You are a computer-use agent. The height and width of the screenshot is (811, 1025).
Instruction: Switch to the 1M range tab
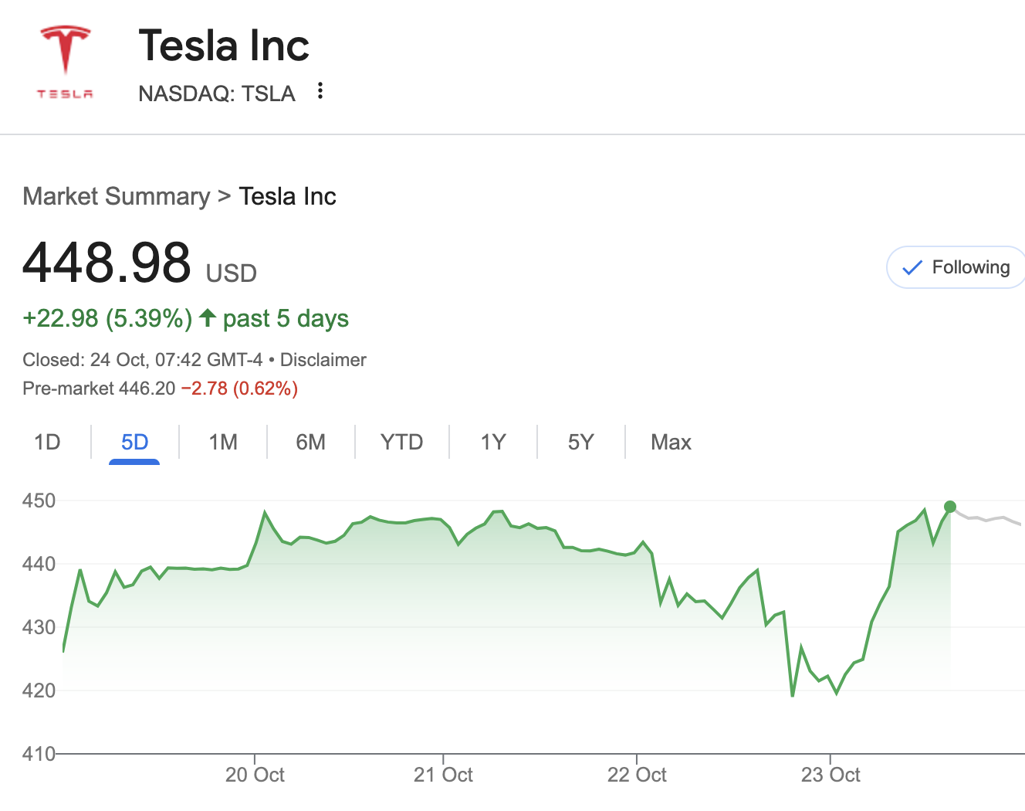click(x=223, y=442)
